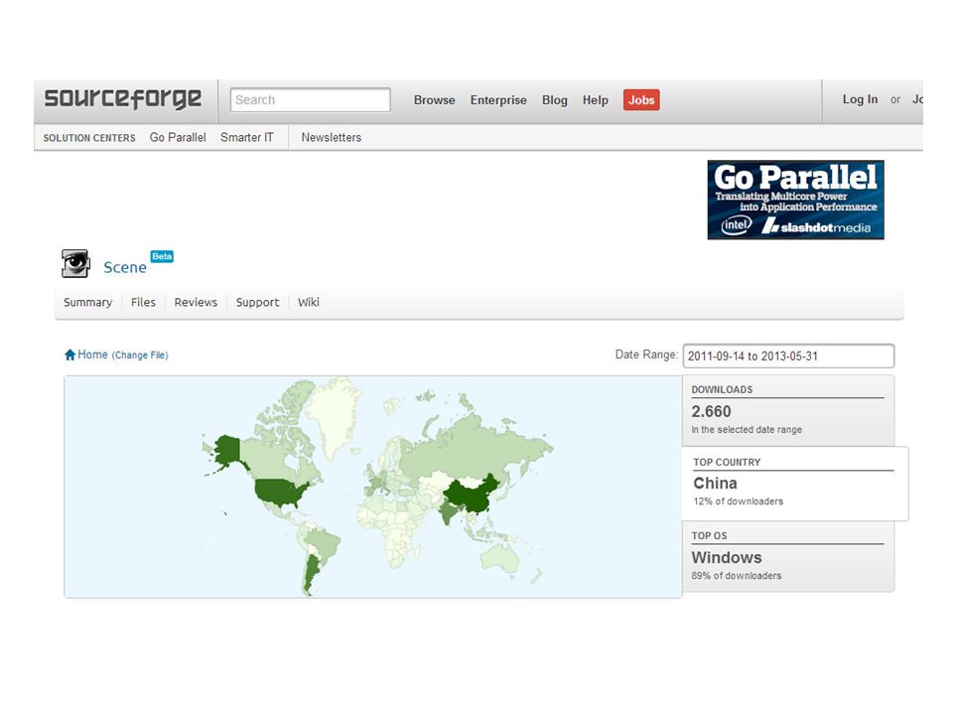Open Go Parallel solution center

[178, 137]
